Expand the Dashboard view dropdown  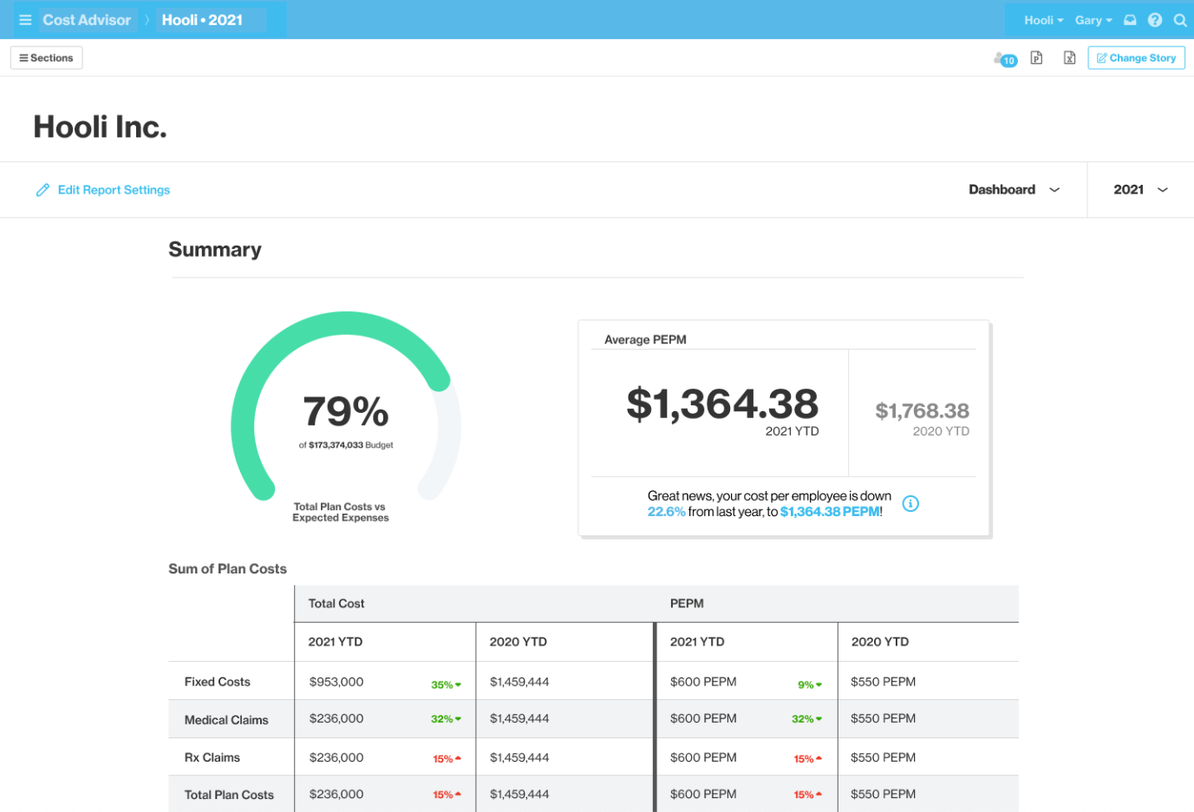1014,190
